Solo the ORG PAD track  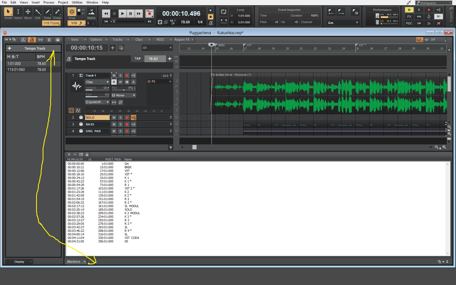pos(121,131)
